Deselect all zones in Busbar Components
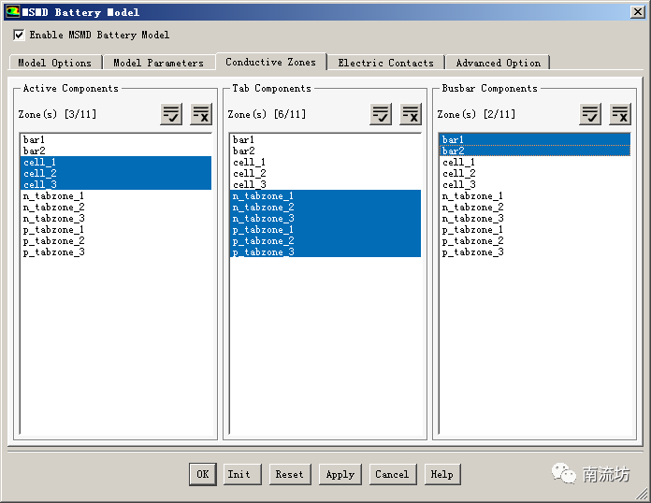The height and width of the screenshot is (503, 651). (620, 114)
